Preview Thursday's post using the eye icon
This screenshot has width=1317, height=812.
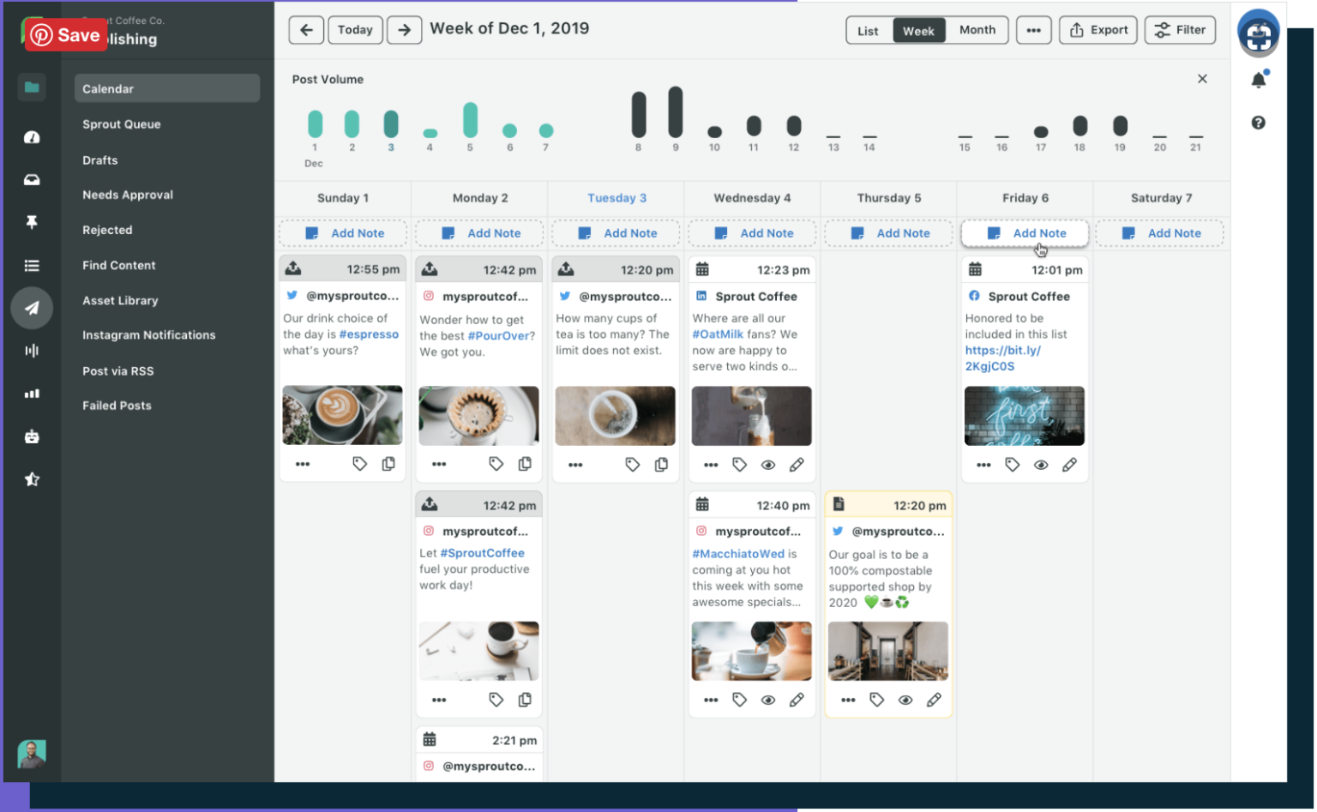[905, 699]
